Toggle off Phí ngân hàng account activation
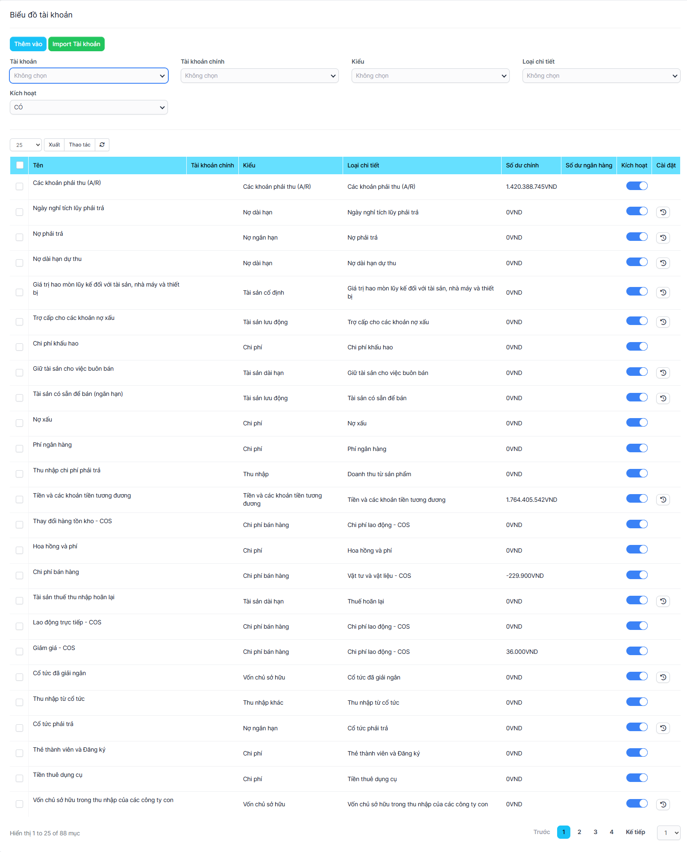Image resolution: width=687 pixels, height=852 pixels. (637, 448)
